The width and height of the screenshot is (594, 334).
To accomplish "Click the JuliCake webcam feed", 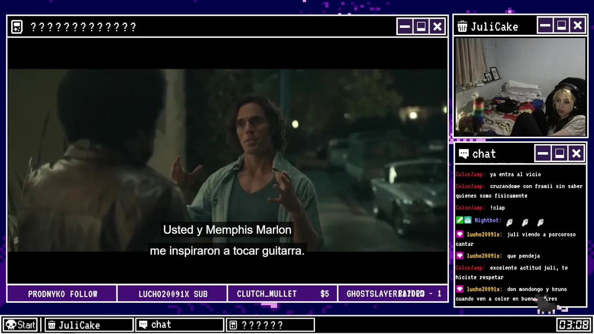I will click(x=520, y=87).
